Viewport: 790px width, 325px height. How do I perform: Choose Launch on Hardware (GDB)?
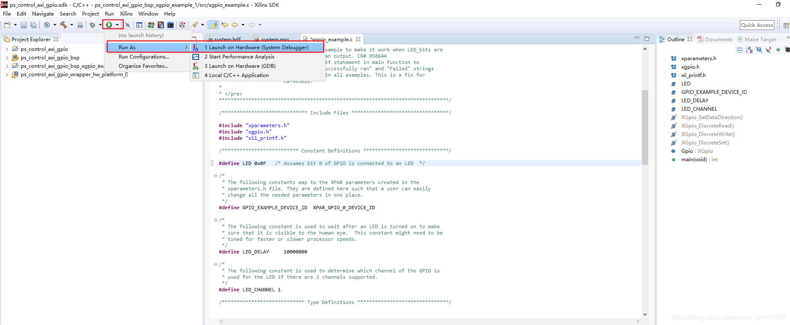tap(258, 66)
